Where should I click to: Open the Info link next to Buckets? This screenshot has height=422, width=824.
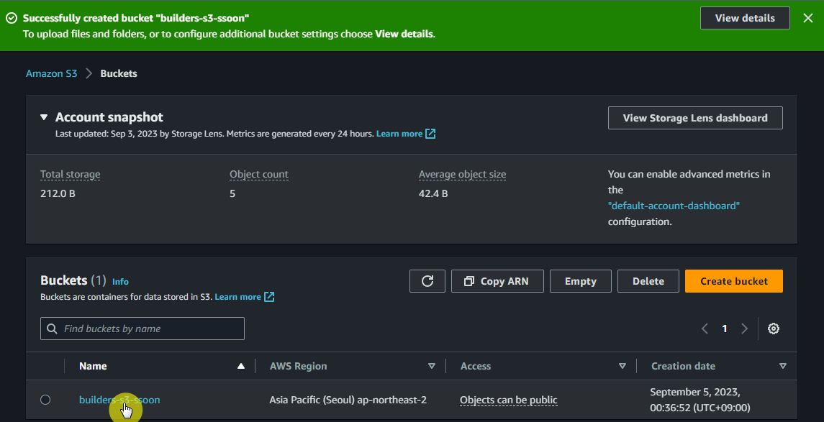tap(120, 282)
